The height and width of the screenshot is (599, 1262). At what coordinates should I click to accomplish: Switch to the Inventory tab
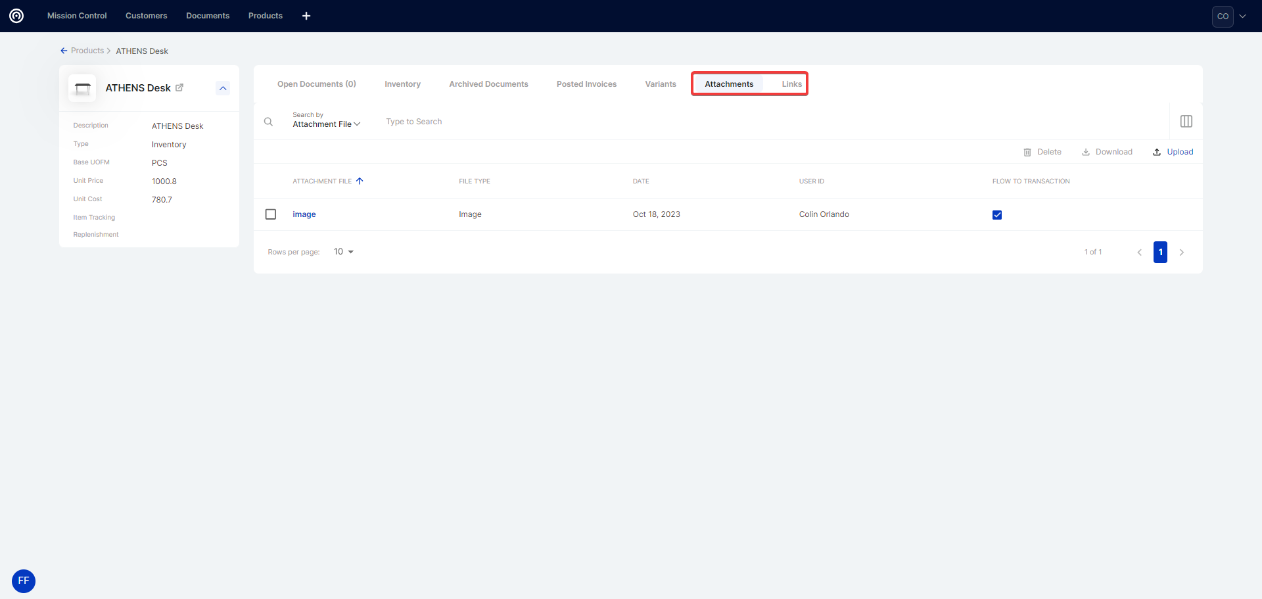click(402, 84)
